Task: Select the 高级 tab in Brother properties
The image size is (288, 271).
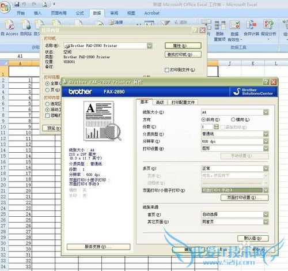Action: (x=160, y=103)
